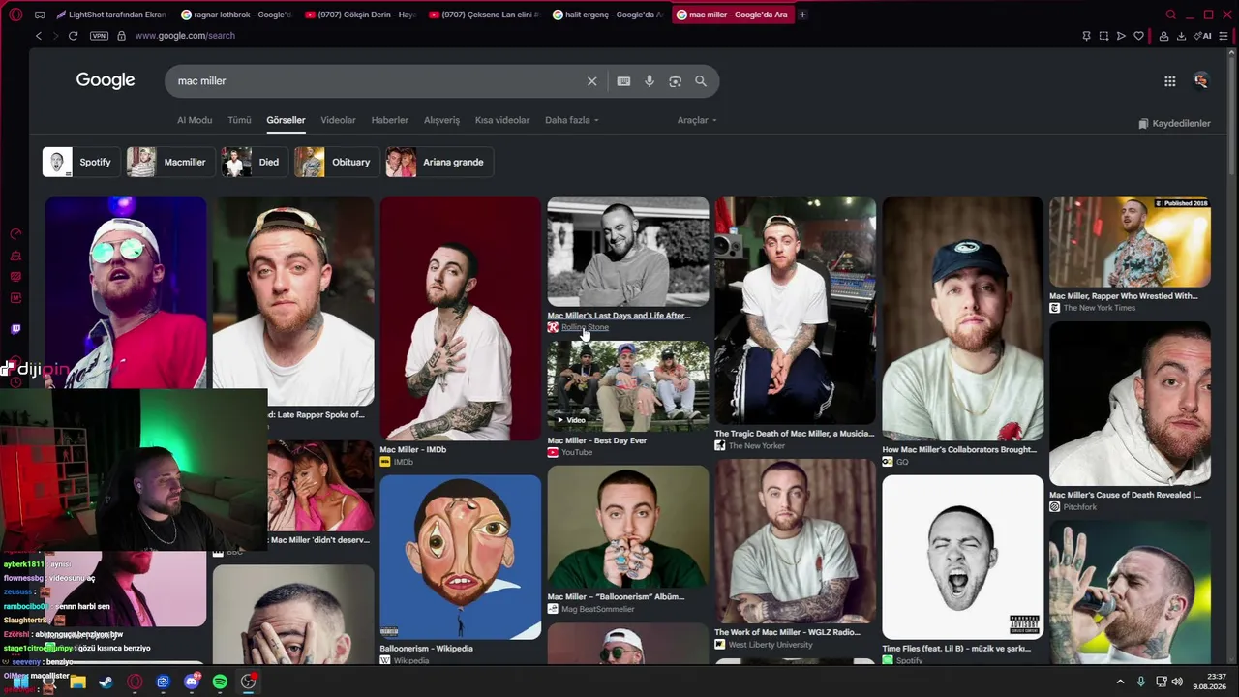Switch to the halit ergenç Google tab
Viewport: 1239px width, 697px height.
[608, 15]
